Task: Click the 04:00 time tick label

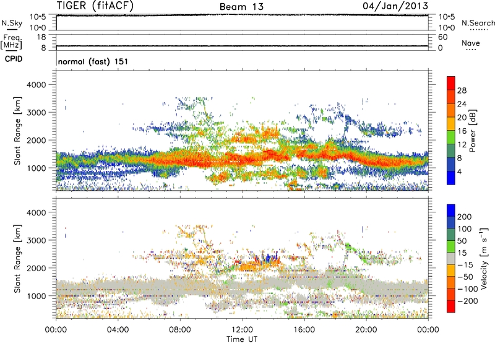Action: point(118,330)
